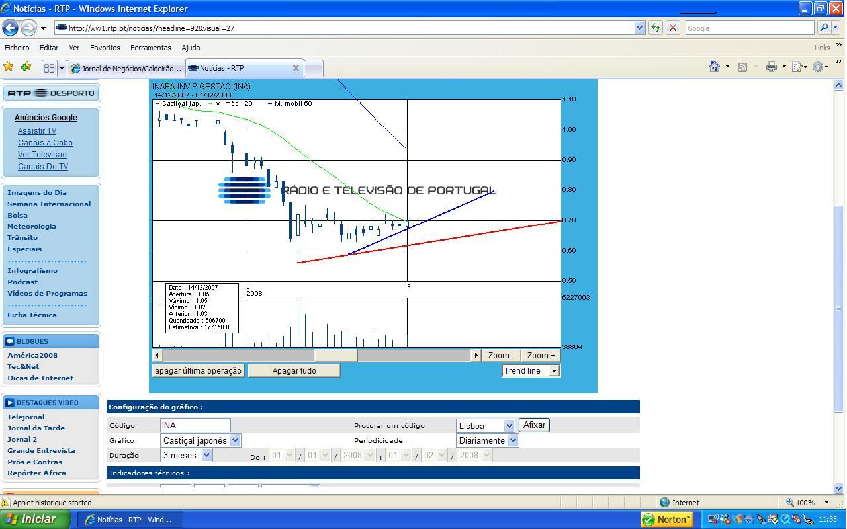Click the Home icon in the command bar
847x529 pixels.
(x=715, y=67)
